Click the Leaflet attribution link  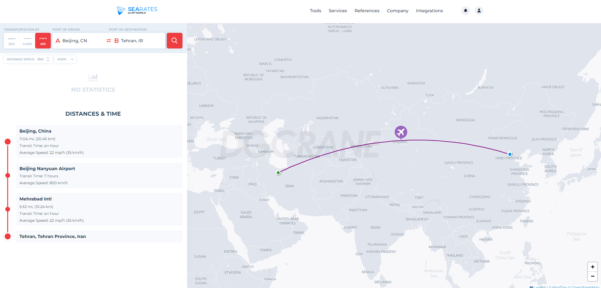click(540, 287)
